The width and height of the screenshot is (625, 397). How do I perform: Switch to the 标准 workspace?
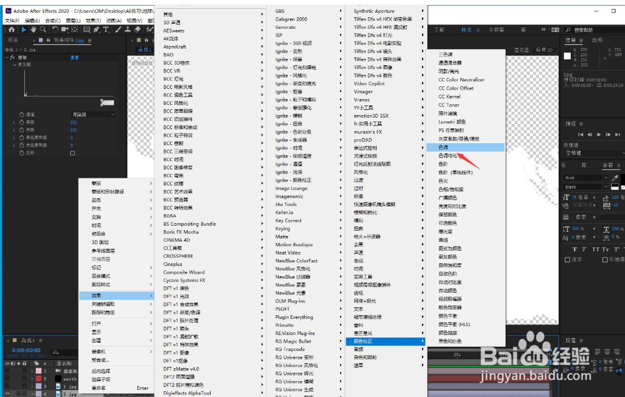click(467, 30)
